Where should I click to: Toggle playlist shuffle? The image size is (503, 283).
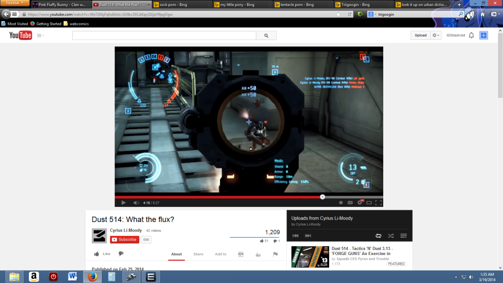click(x=391, y=236)
